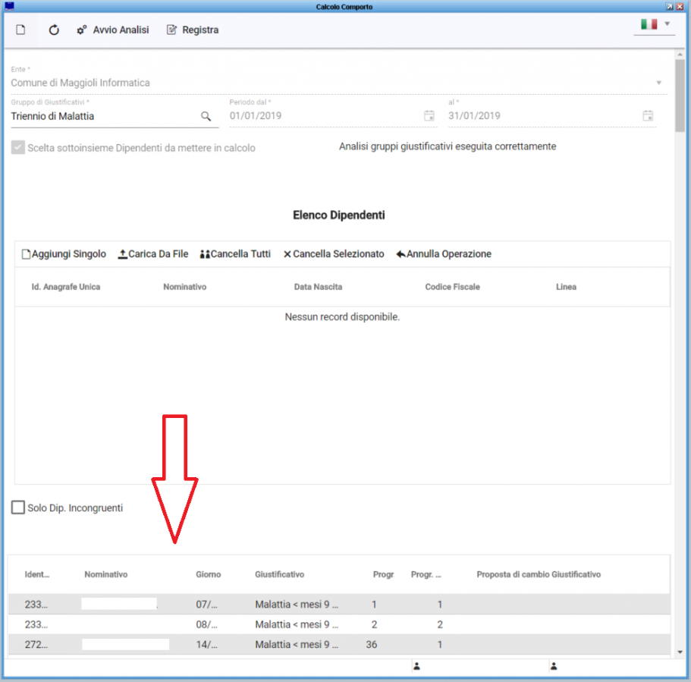Click the refresh icon in toolbar
The height and width of the screenshot is (682, 691).
(54, 30)
